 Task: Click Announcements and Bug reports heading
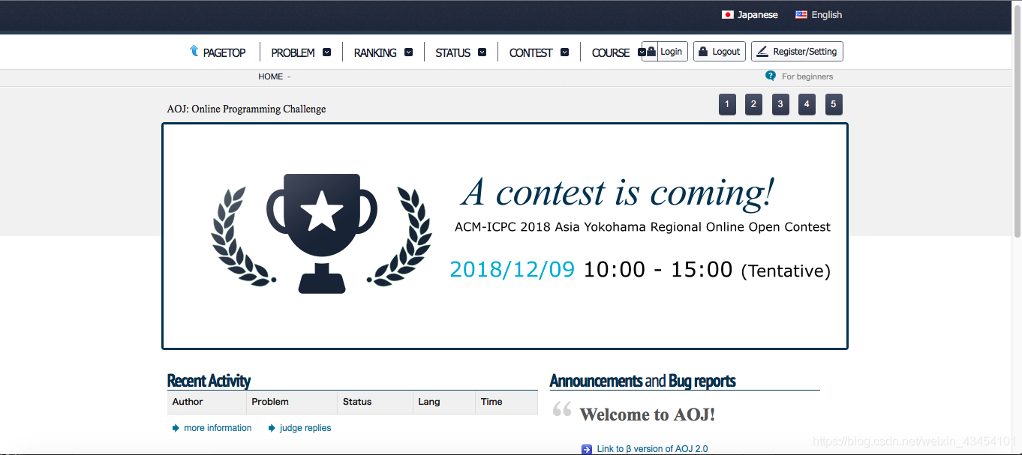click(642, 381)
